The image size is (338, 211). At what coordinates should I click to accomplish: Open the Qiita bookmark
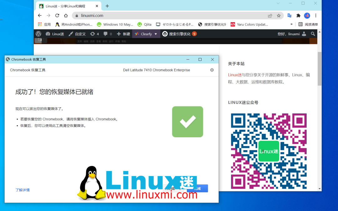coord(144,24)
